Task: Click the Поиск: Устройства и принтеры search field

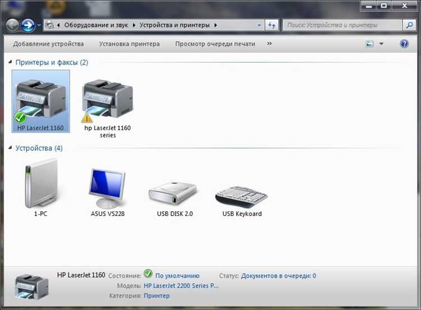Action: point(342,25)
